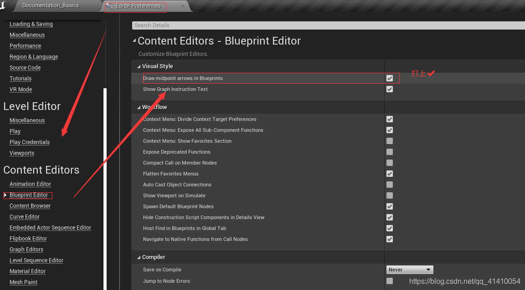Open Source Code settings

25,67
